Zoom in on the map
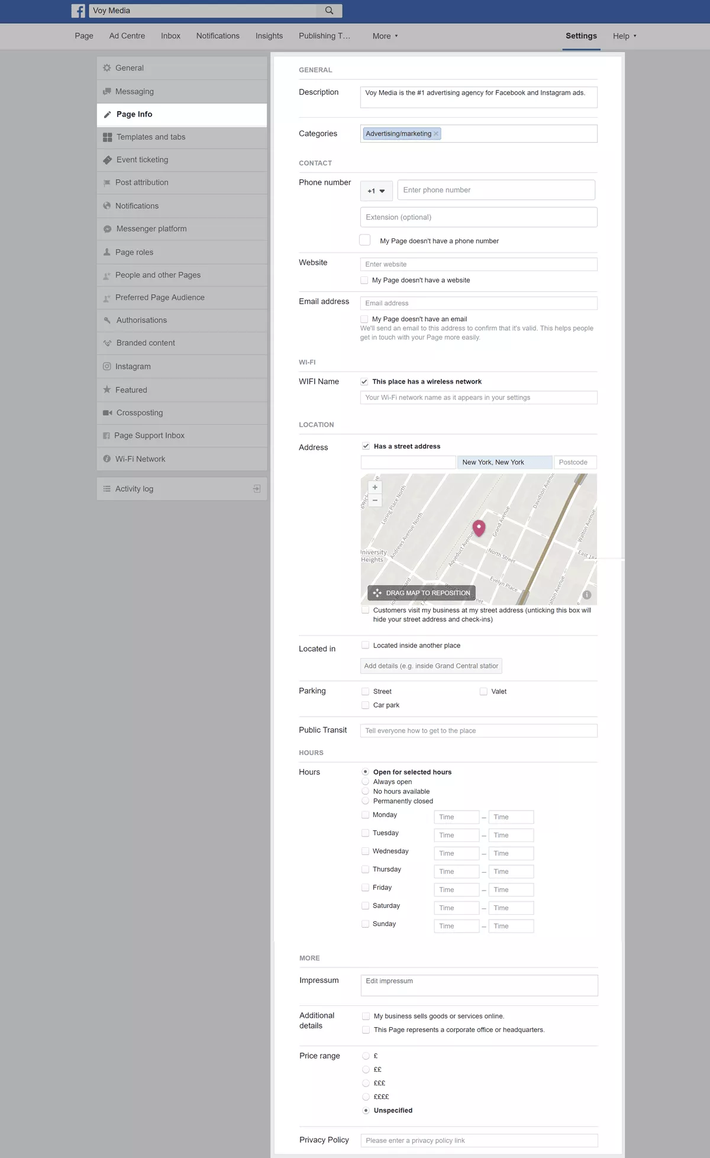The image size is (710, 1158). point(375,487)
